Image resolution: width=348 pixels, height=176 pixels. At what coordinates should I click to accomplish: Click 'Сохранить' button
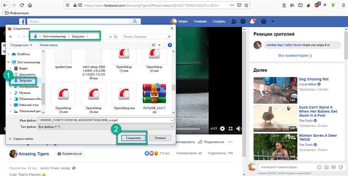(x=133, y=138)
